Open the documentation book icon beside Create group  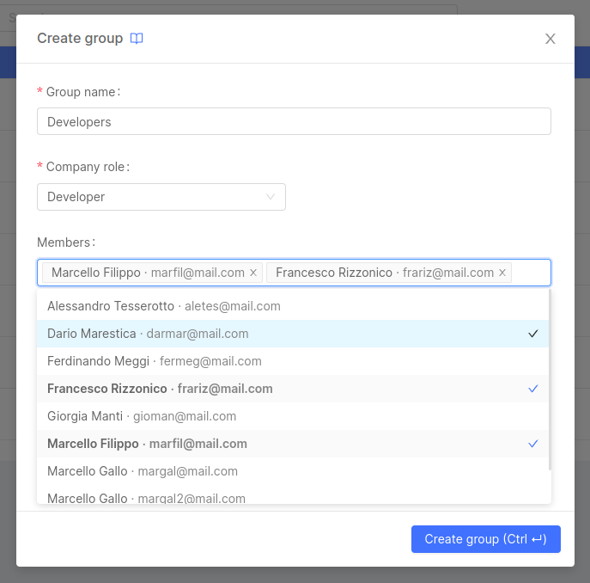(137, 39)
